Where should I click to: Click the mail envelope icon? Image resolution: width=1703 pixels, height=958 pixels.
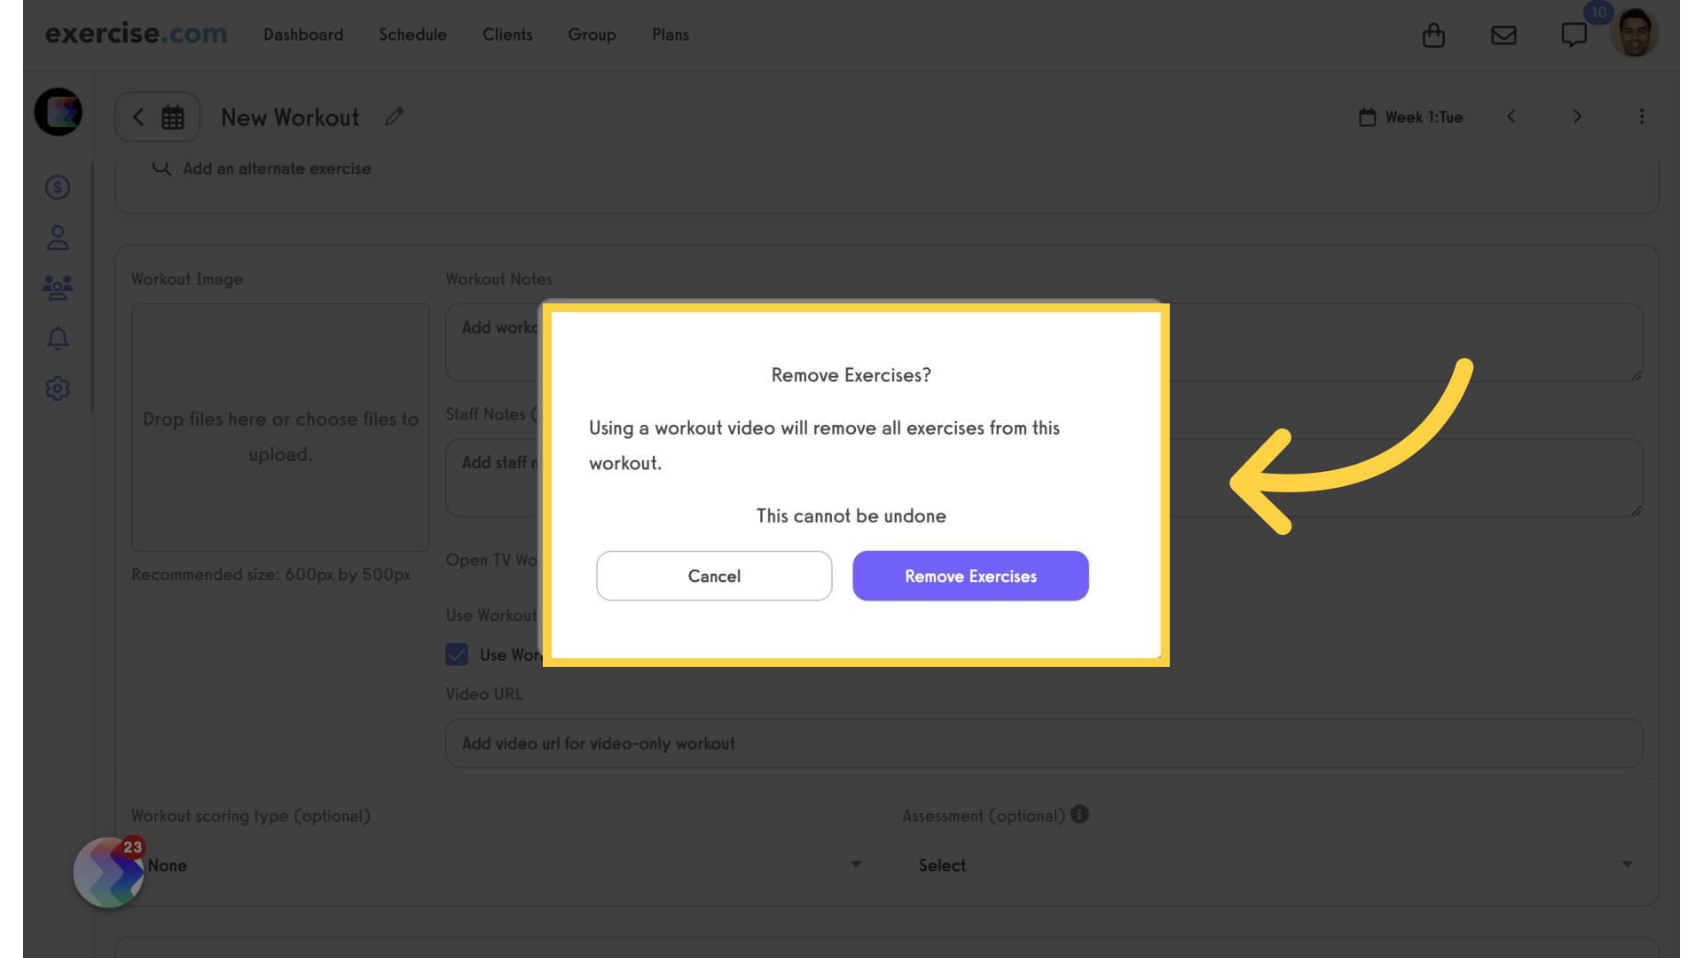[x=1504, y=34]
